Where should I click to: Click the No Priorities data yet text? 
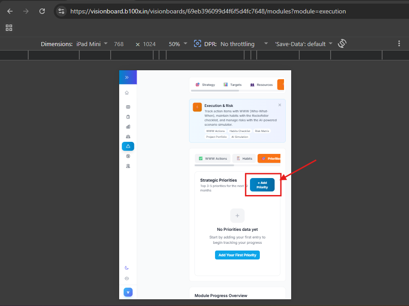pos(237,229)
